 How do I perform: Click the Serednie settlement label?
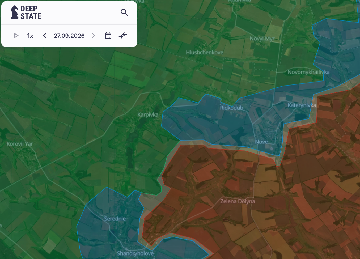115,219
